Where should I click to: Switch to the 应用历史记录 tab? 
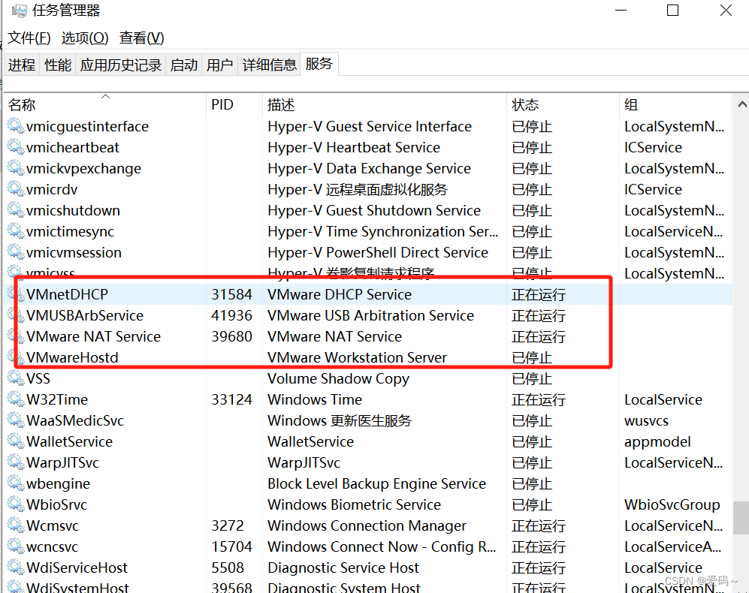tap(121, 65)
